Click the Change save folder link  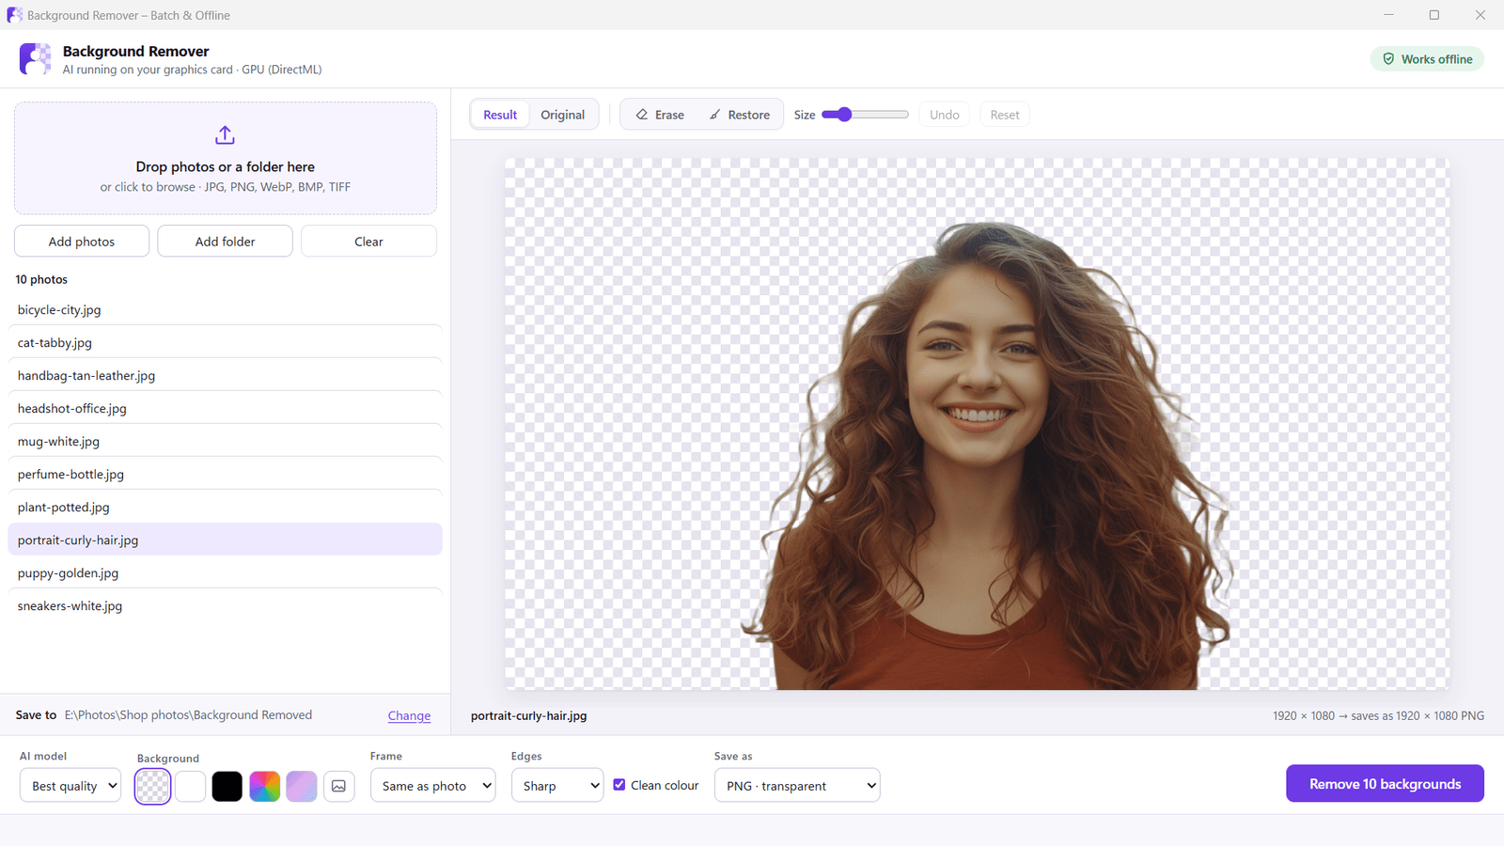tap(409, 715)
